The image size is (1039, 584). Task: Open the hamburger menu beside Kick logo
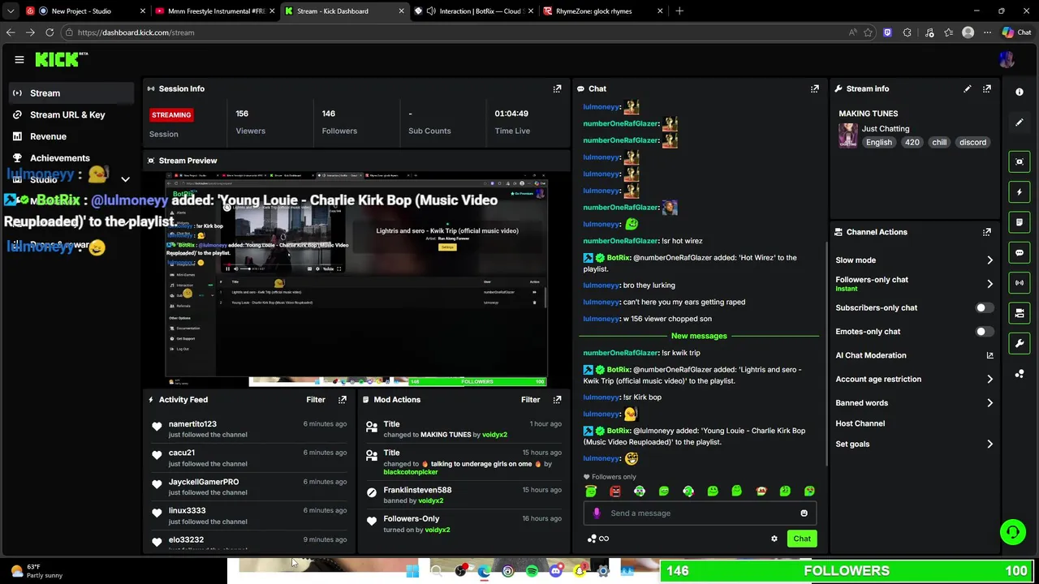19,59
